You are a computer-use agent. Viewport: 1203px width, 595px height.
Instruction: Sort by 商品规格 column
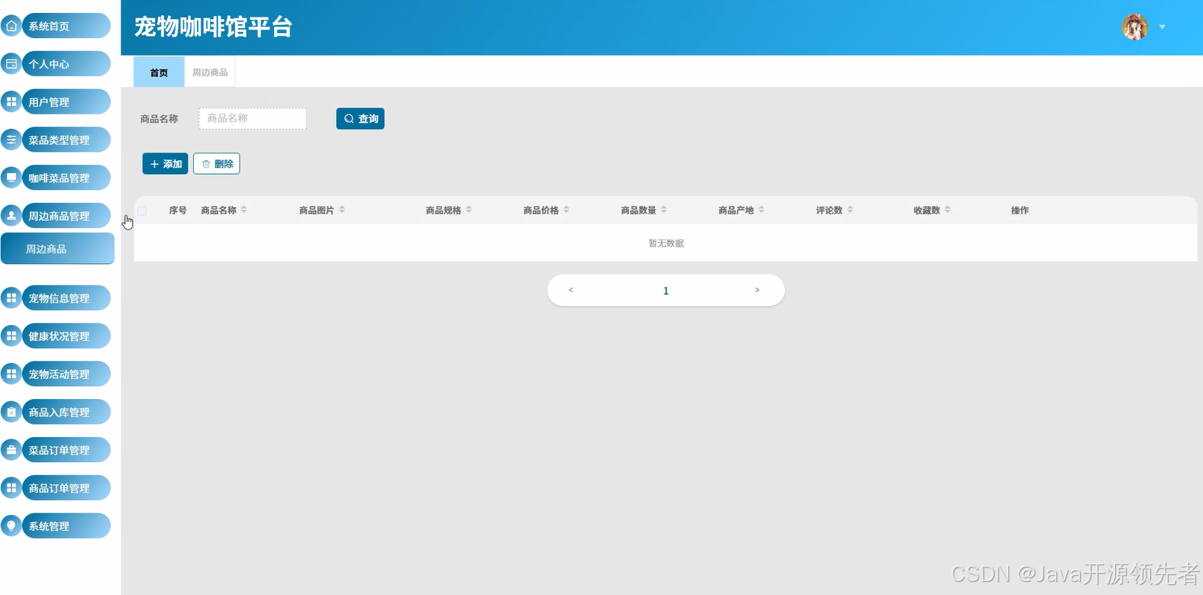click(x=469, y=210)
